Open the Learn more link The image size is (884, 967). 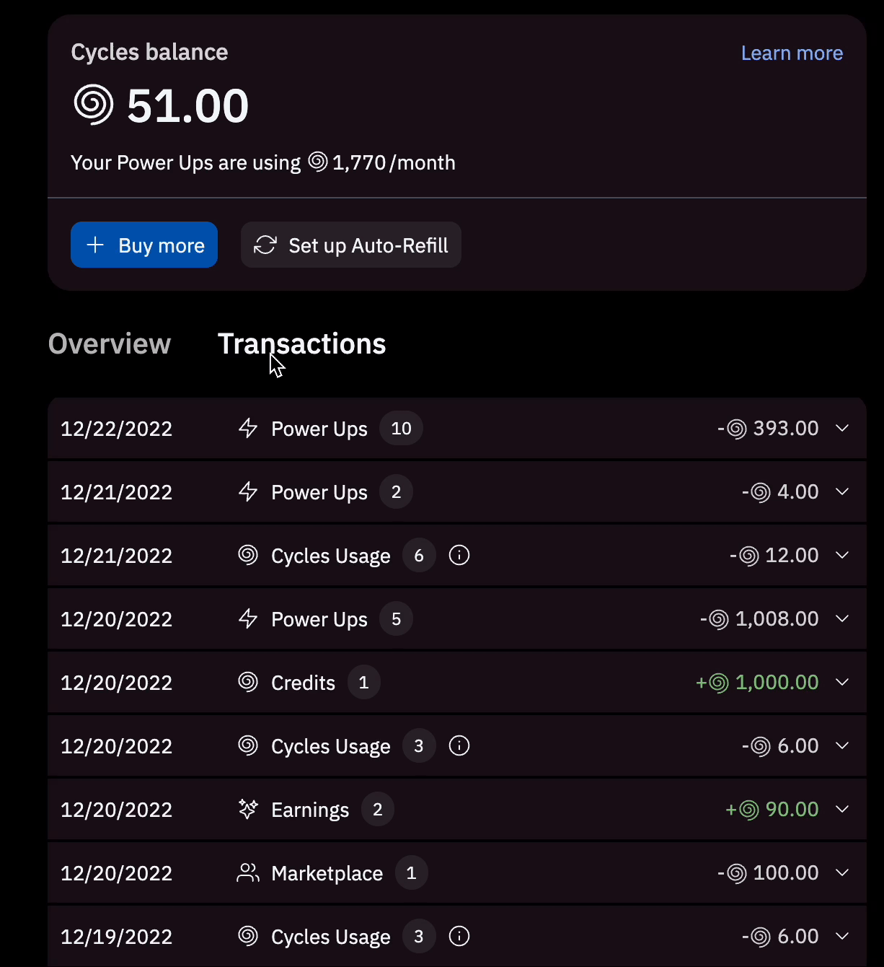(x=792, y=53)
